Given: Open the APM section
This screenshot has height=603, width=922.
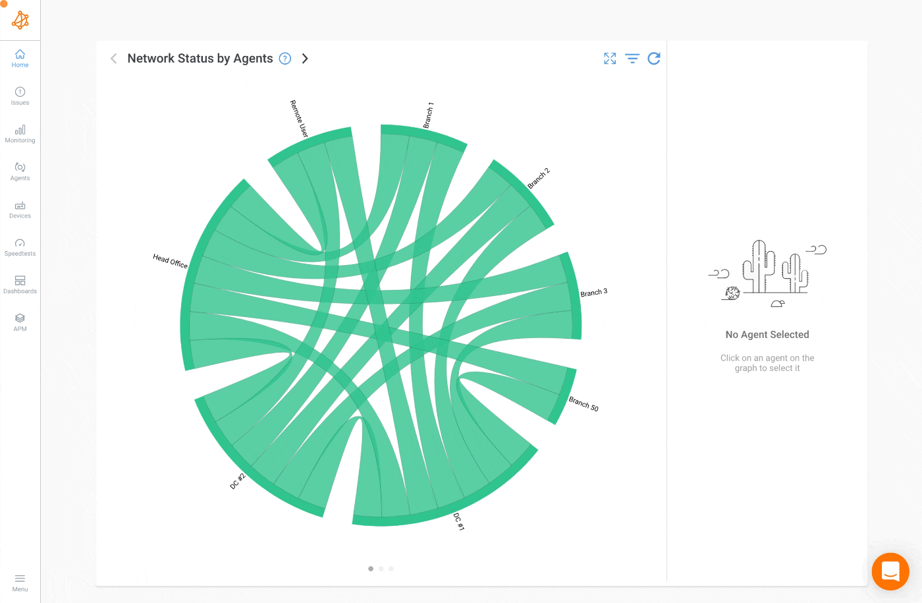Looking at the screenshot, I should pos(20,322).
